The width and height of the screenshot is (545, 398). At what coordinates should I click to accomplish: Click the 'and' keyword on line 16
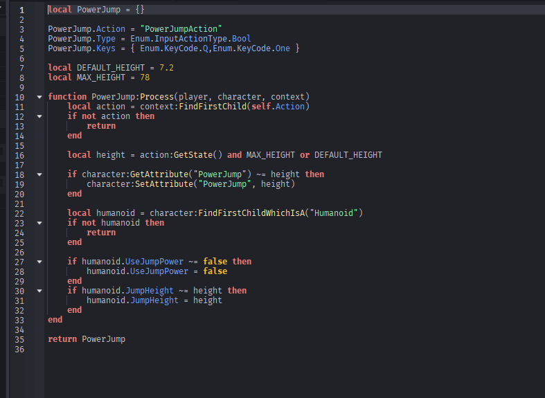click(x=234, y=155)
